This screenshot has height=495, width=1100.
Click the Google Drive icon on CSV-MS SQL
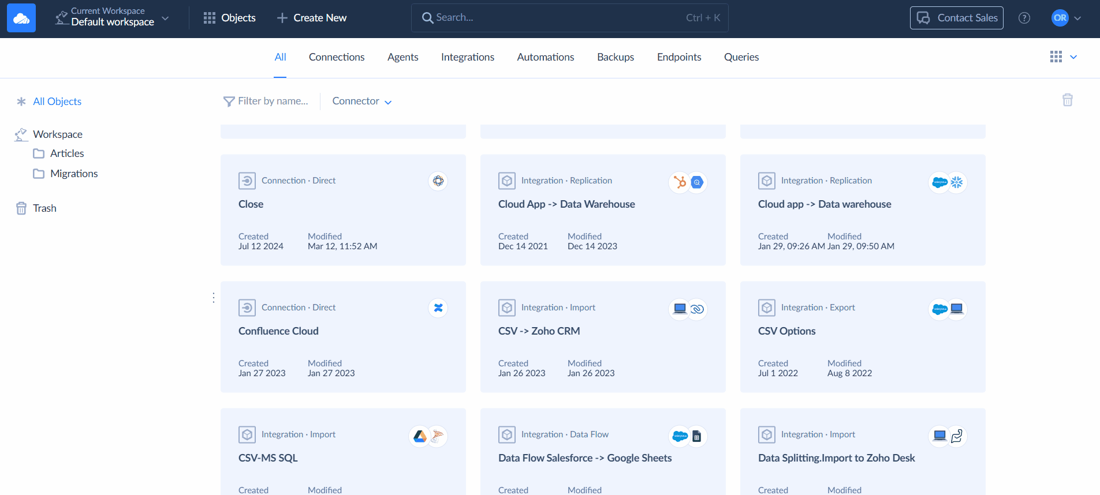420,436
